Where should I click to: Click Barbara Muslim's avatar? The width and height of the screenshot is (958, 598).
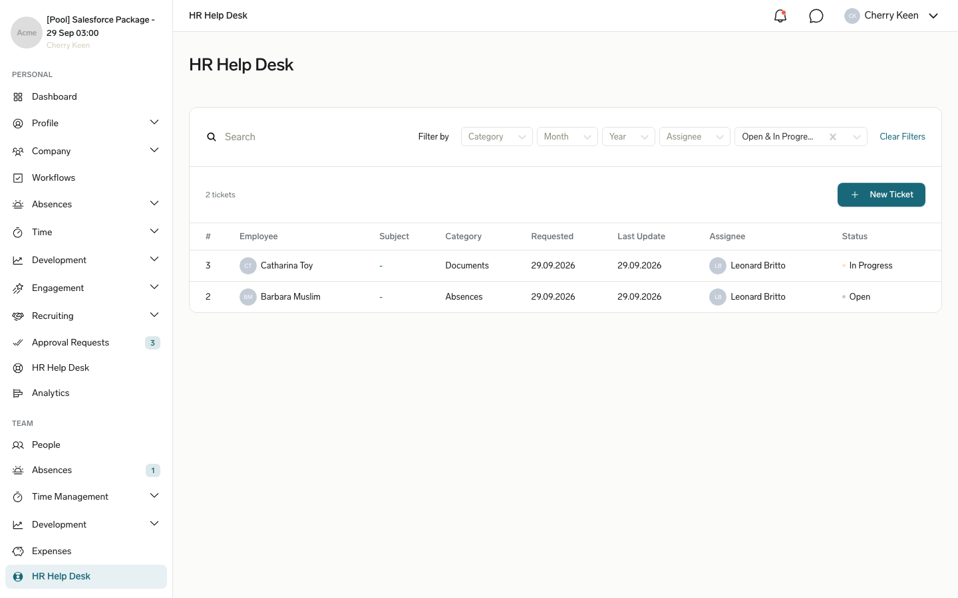(x=248, y=297)
